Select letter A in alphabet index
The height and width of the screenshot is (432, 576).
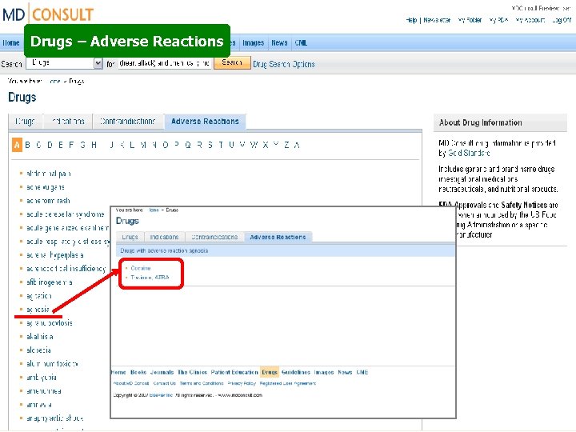(17, 145)
